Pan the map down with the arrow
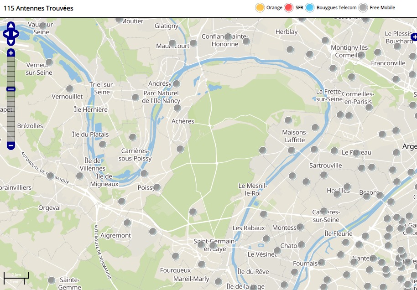 click(11, 41)
